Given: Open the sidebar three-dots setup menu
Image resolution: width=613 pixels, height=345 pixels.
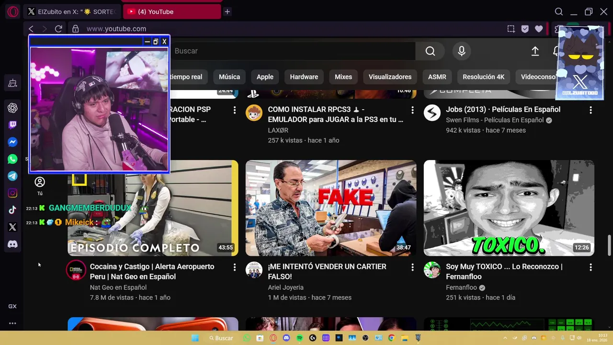Looking at the screenshot, I should click(x=12, y=323).
